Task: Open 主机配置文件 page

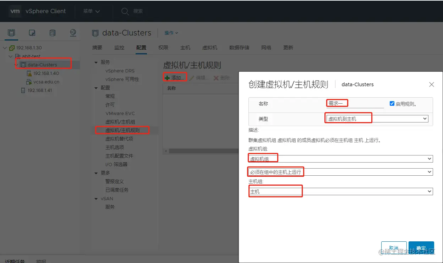Action: (x=119, y=156)
